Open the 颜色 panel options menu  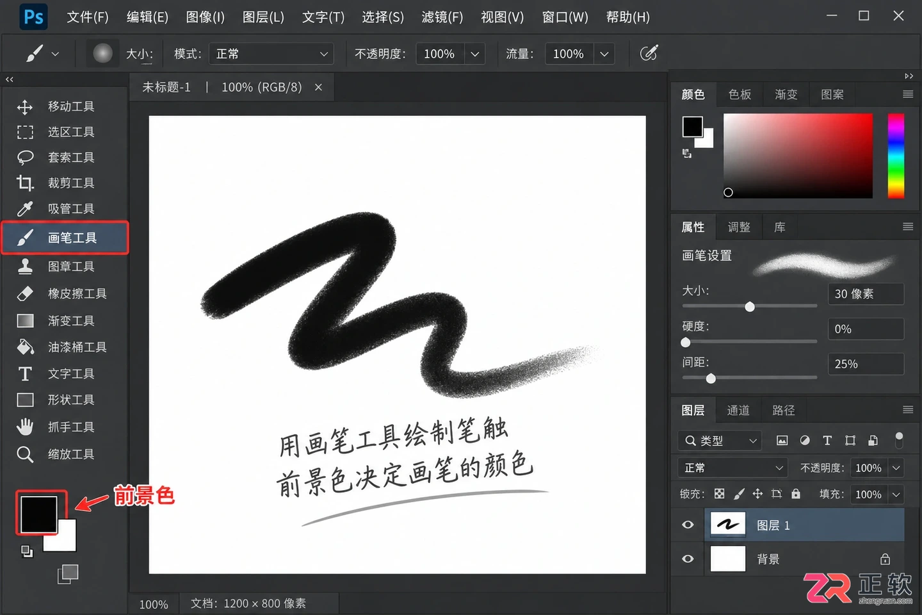pyautogui.click(x=908, y=94)
